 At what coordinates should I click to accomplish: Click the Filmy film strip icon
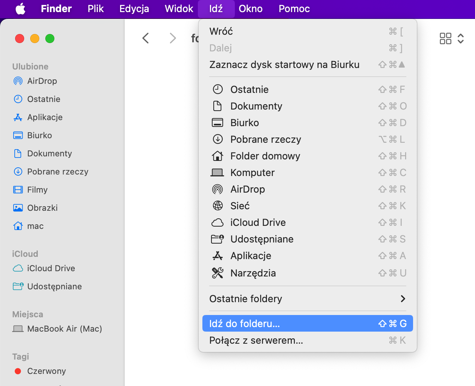(18, 190)
